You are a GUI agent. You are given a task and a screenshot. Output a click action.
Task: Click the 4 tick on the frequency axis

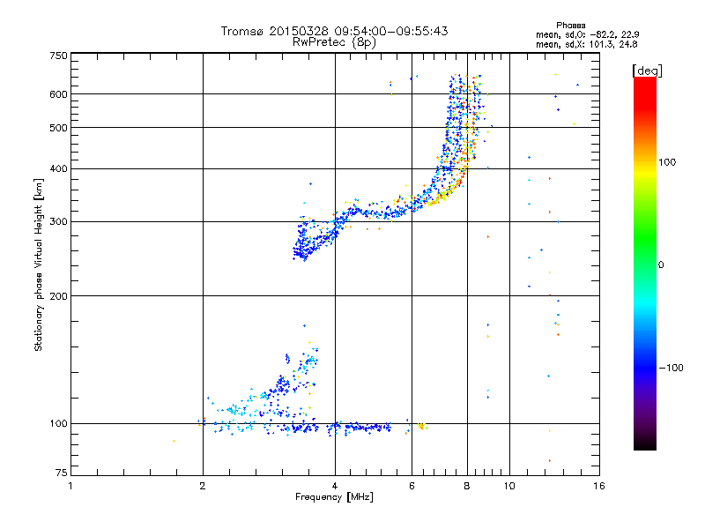(x=335, y=486)
